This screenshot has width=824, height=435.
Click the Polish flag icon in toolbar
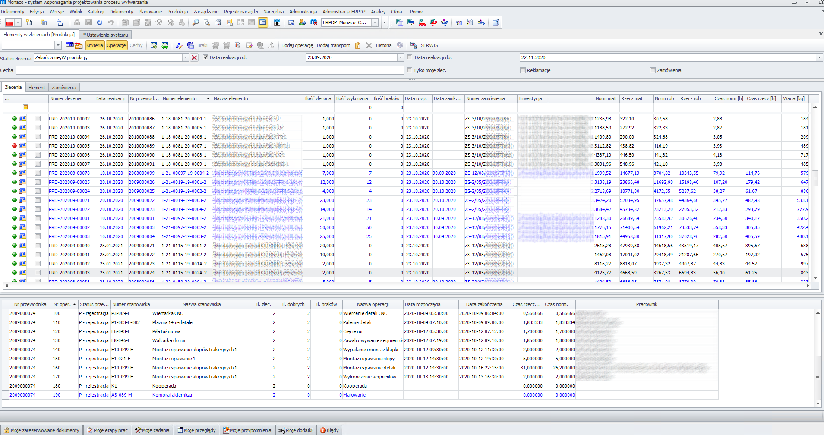(10, 22)
